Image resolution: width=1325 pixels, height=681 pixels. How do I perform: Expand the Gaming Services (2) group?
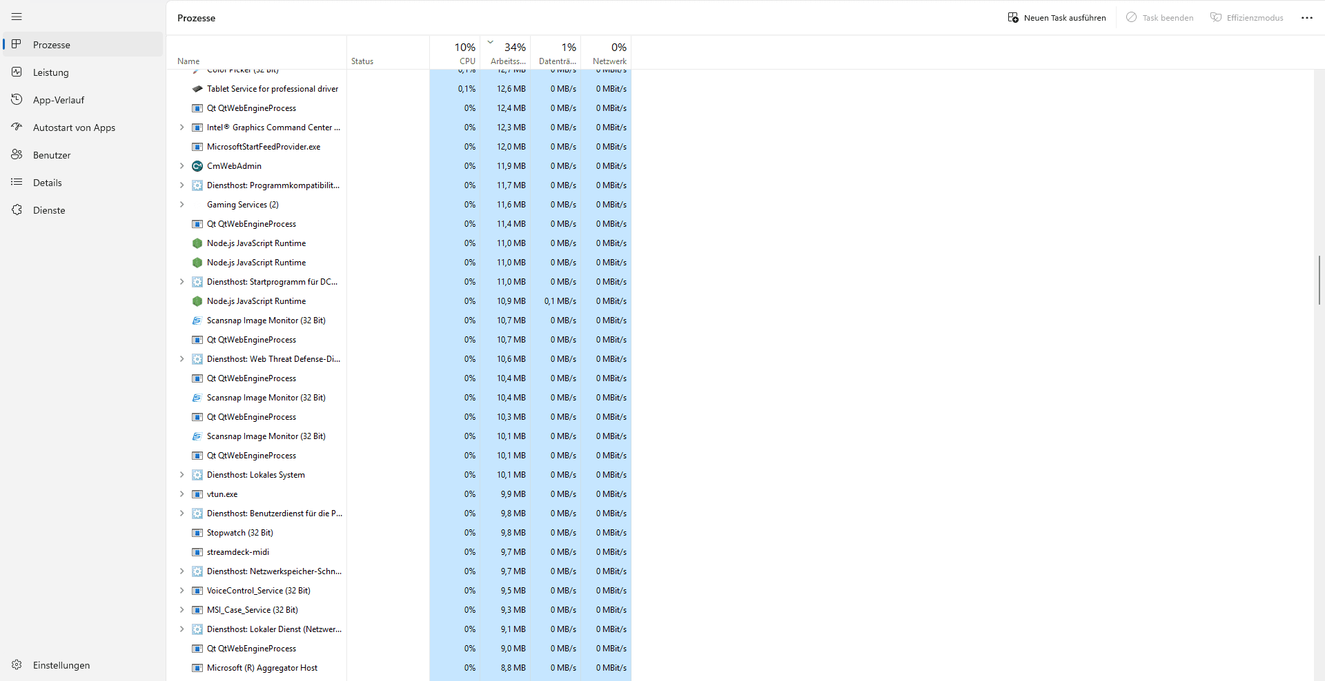(x=182, y=205)
